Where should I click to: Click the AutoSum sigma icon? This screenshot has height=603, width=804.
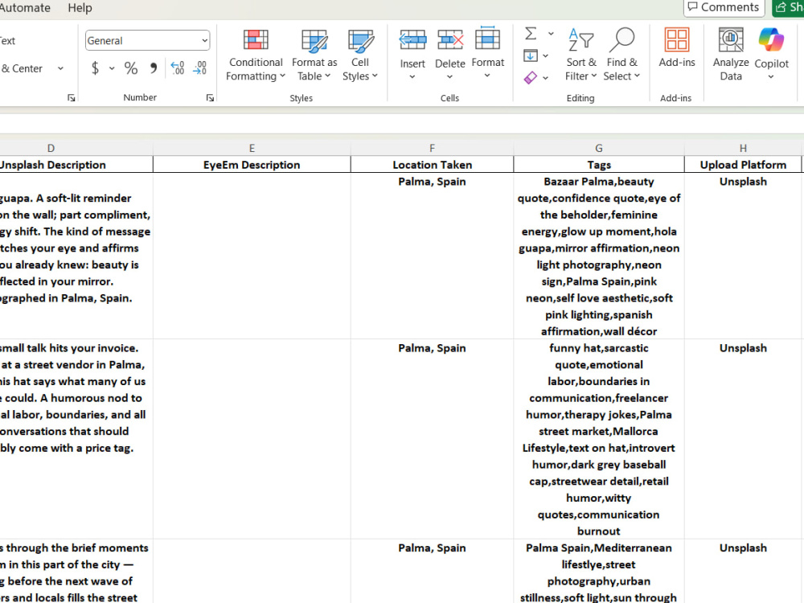click(x=531, y=34)
